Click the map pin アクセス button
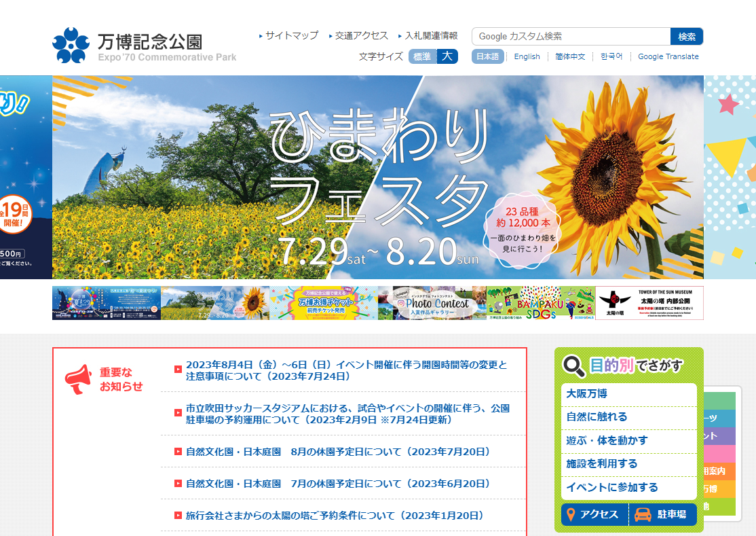Image resolution: width=756 pixels, height=536 pixels. (594, 514)
